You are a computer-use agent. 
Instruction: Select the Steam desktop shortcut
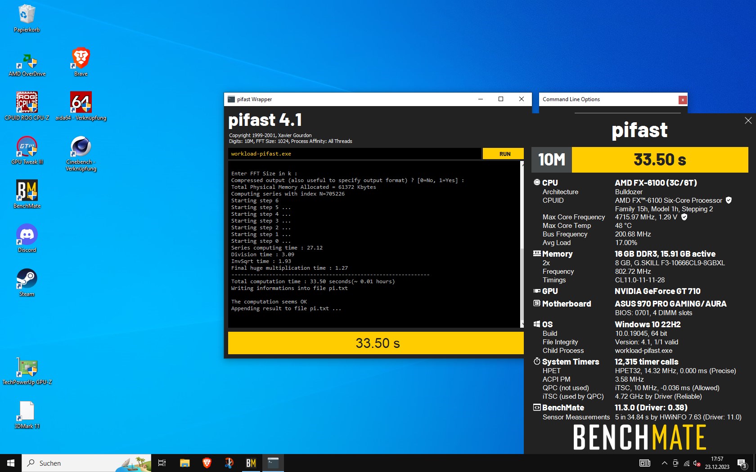[x=27, y=283]
